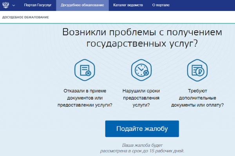235x156 pixels.
Task: Click the ДОСУДЕБНОЕ ОБЖАЛОВАНИЕ breadcrumb heading
Action: pos(25,17)
